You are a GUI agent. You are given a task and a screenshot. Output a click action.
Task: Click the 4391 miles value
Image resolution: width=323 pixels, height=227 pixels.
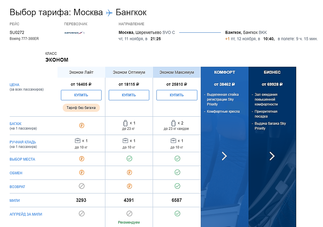[x=129, y=200]
